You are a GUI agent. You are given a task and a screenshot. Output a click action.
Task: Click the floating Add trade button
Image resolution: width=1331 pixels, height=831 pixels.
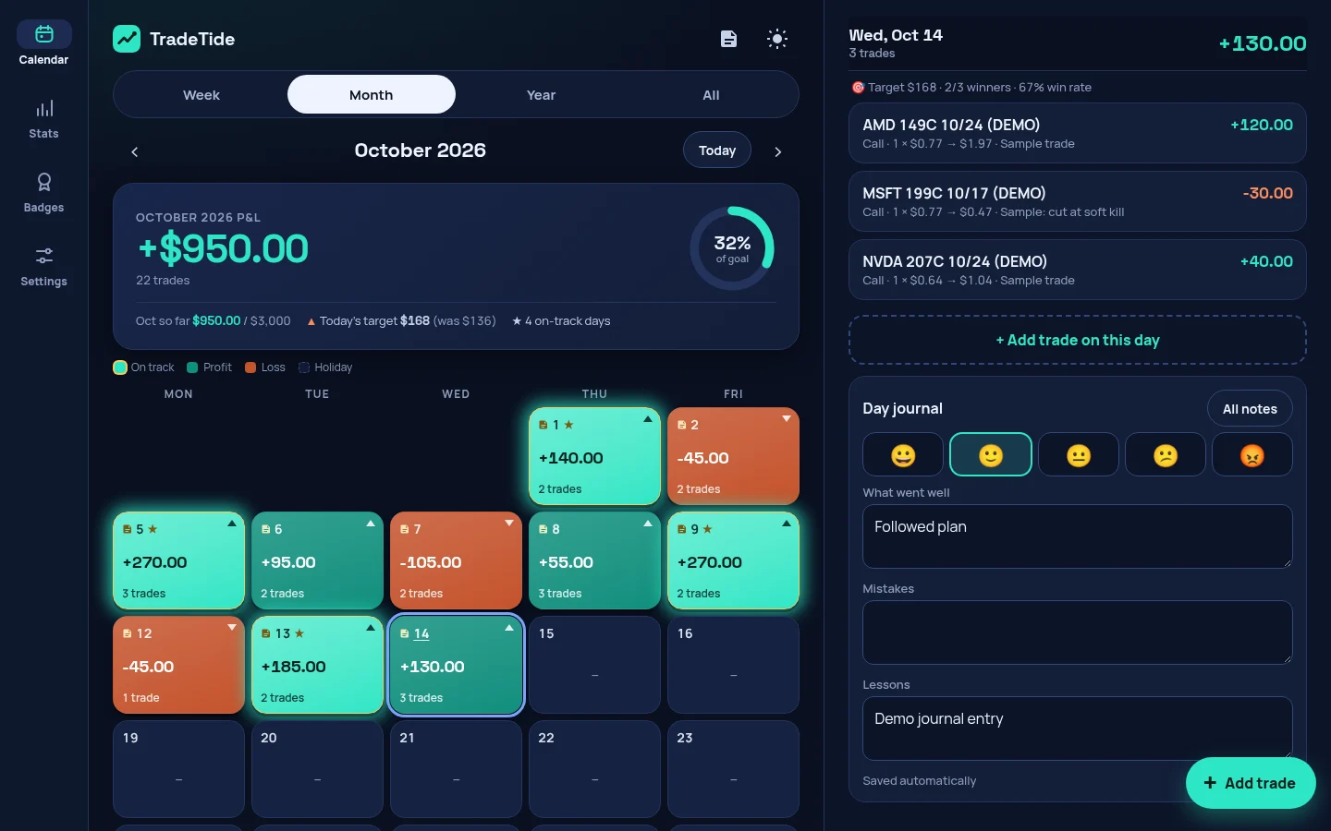tap(1251, 783)
